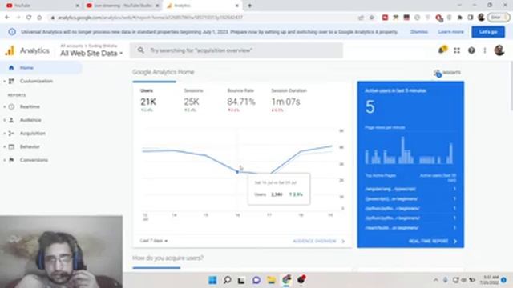Open the Audience Overview link
The image size is (513, 288).
point(318,241)
